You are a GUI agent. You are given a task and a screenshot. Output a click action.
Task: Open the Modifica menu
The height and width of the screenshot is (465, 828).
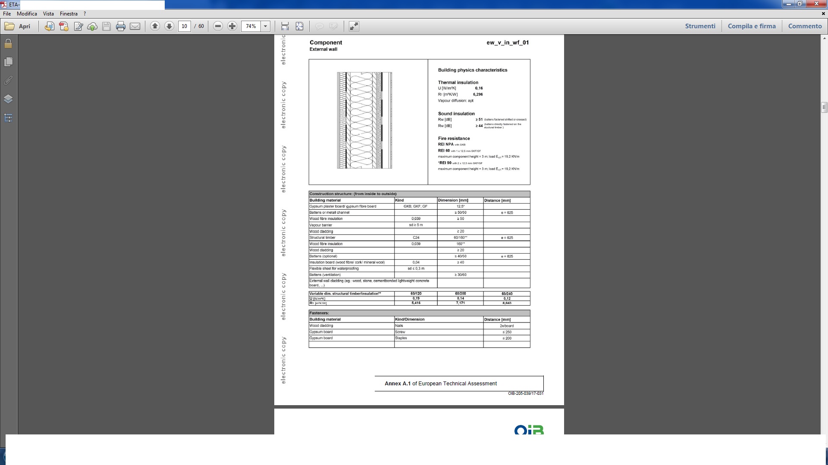pyautogui.click(x=27, y=14)
